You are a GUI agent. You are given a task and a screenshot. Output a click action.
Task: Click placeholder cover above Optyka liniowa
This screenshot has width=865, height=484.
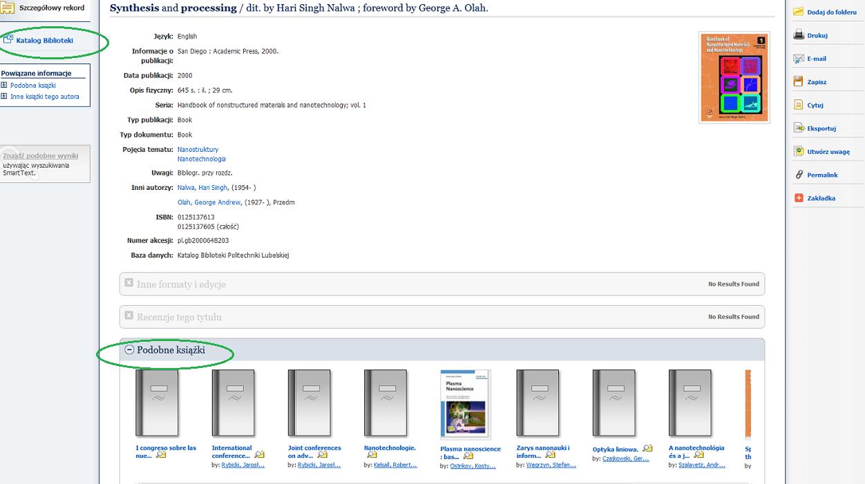[x=614, y=403]
